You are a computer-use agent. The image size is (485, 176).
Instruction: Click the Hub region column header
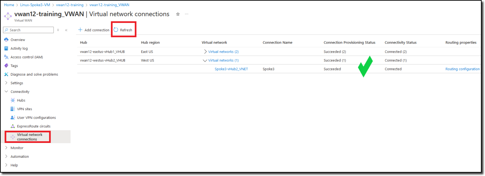click(150, 43)
